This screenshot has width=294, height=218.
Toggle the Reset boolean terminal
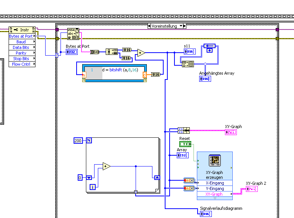point(185,144)
